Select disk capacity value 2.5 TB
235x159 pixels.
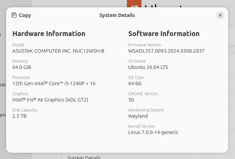[x=19, y=116]
